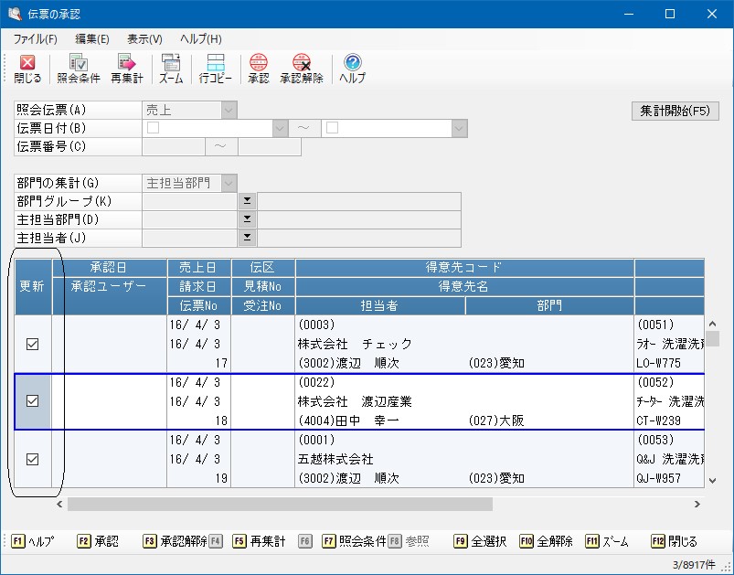Click the F12 閉じる function key

pos(674,541)
